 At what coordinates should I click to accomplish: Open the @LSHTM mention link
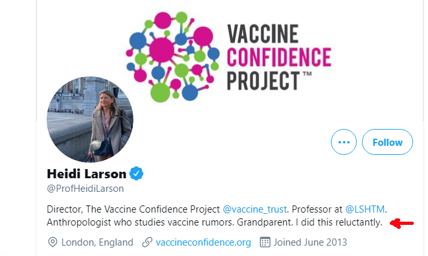coord(365,209)
